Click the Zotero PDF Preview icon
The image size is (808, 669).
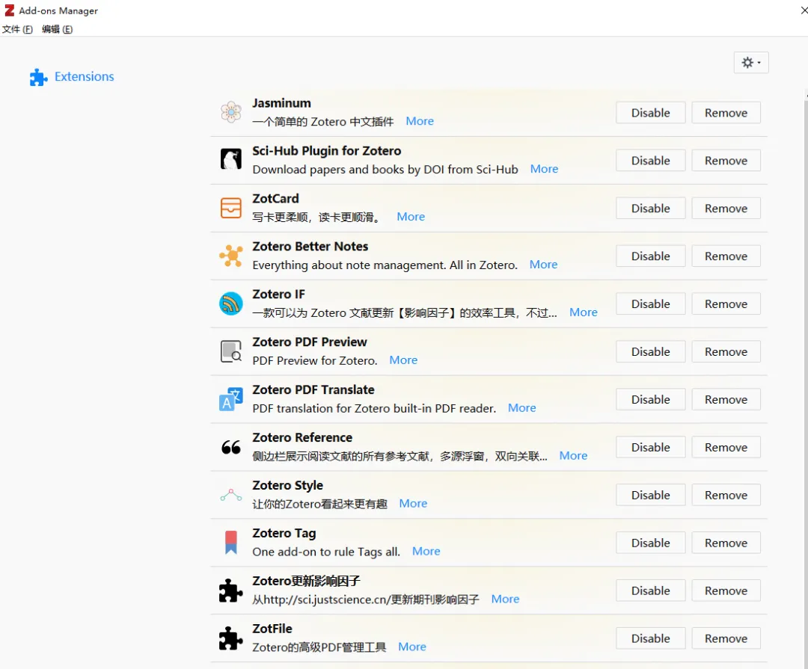click(x=231, y=351)
